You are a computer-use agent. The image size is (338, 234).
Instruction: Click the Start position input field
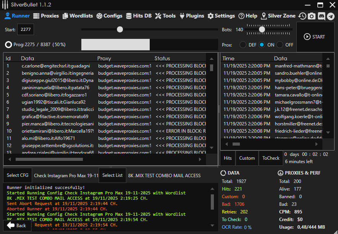pyautogui.click(x=26, y=29)
